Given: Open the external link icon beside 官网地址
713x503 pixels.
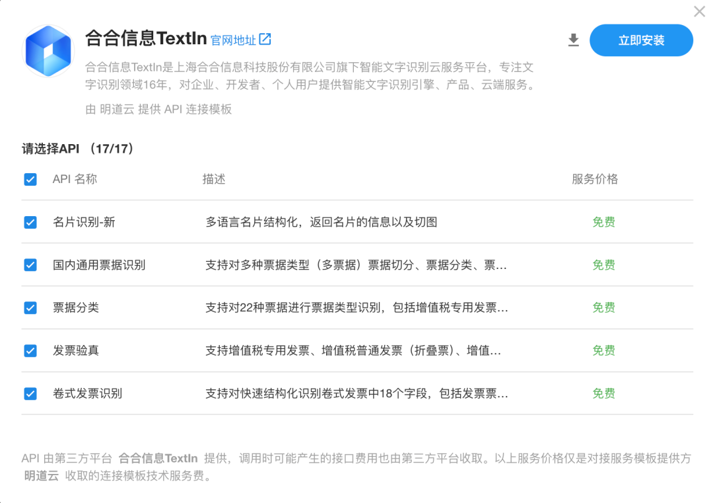Looking at the screenshot, I should click(x=265, y=39).
